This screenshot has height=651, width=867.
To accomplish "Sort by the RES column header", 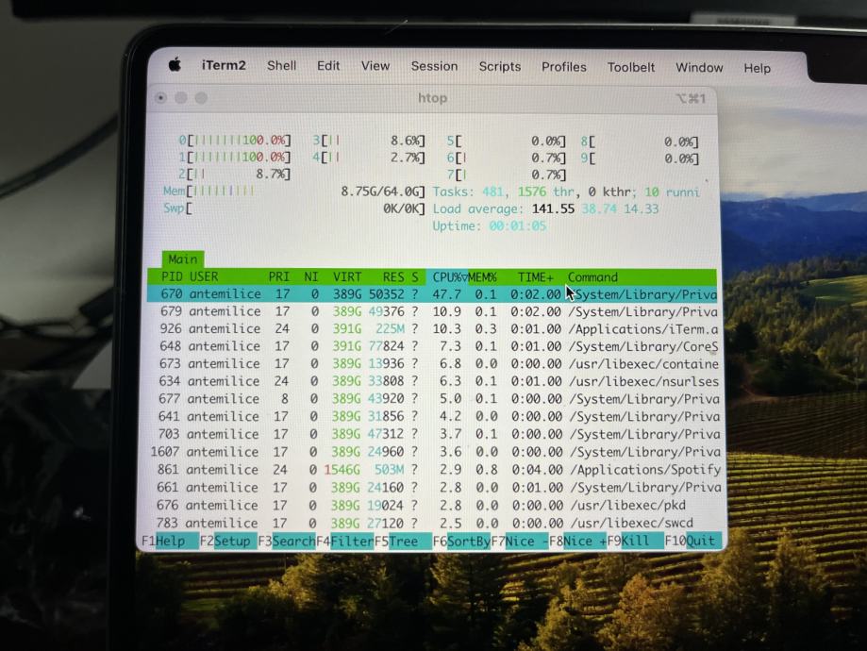I will click(393, 276).
